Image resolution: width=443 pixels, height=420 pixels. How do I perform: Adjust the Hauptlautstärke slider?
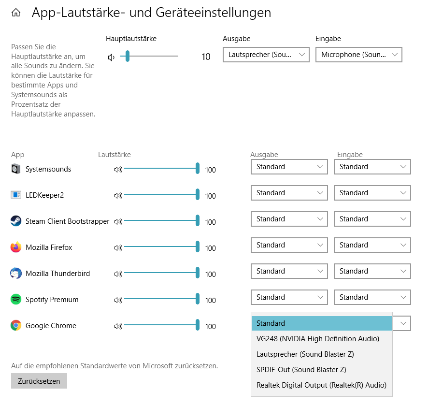[x=149, y=56]
